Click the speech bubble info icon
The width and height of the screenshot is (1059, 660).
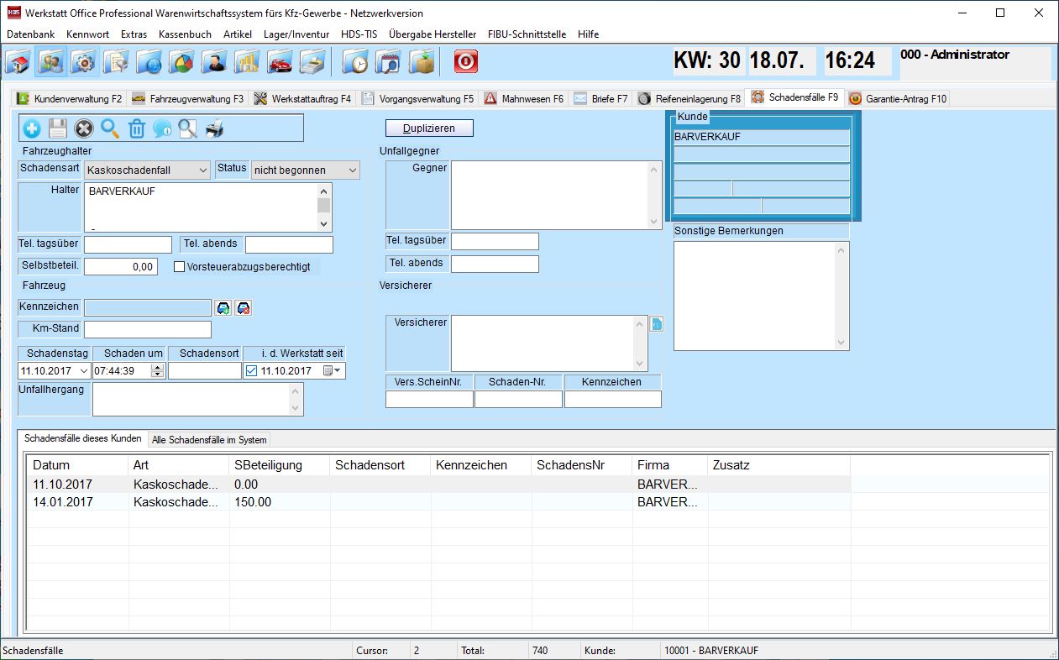tap(162, 128)
